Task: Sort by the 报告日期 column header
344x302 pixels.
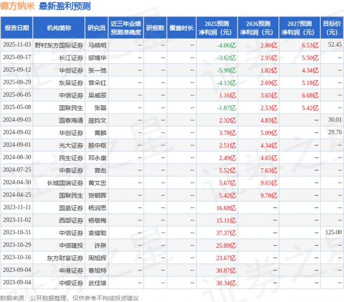Action: [x=17, y=27]
